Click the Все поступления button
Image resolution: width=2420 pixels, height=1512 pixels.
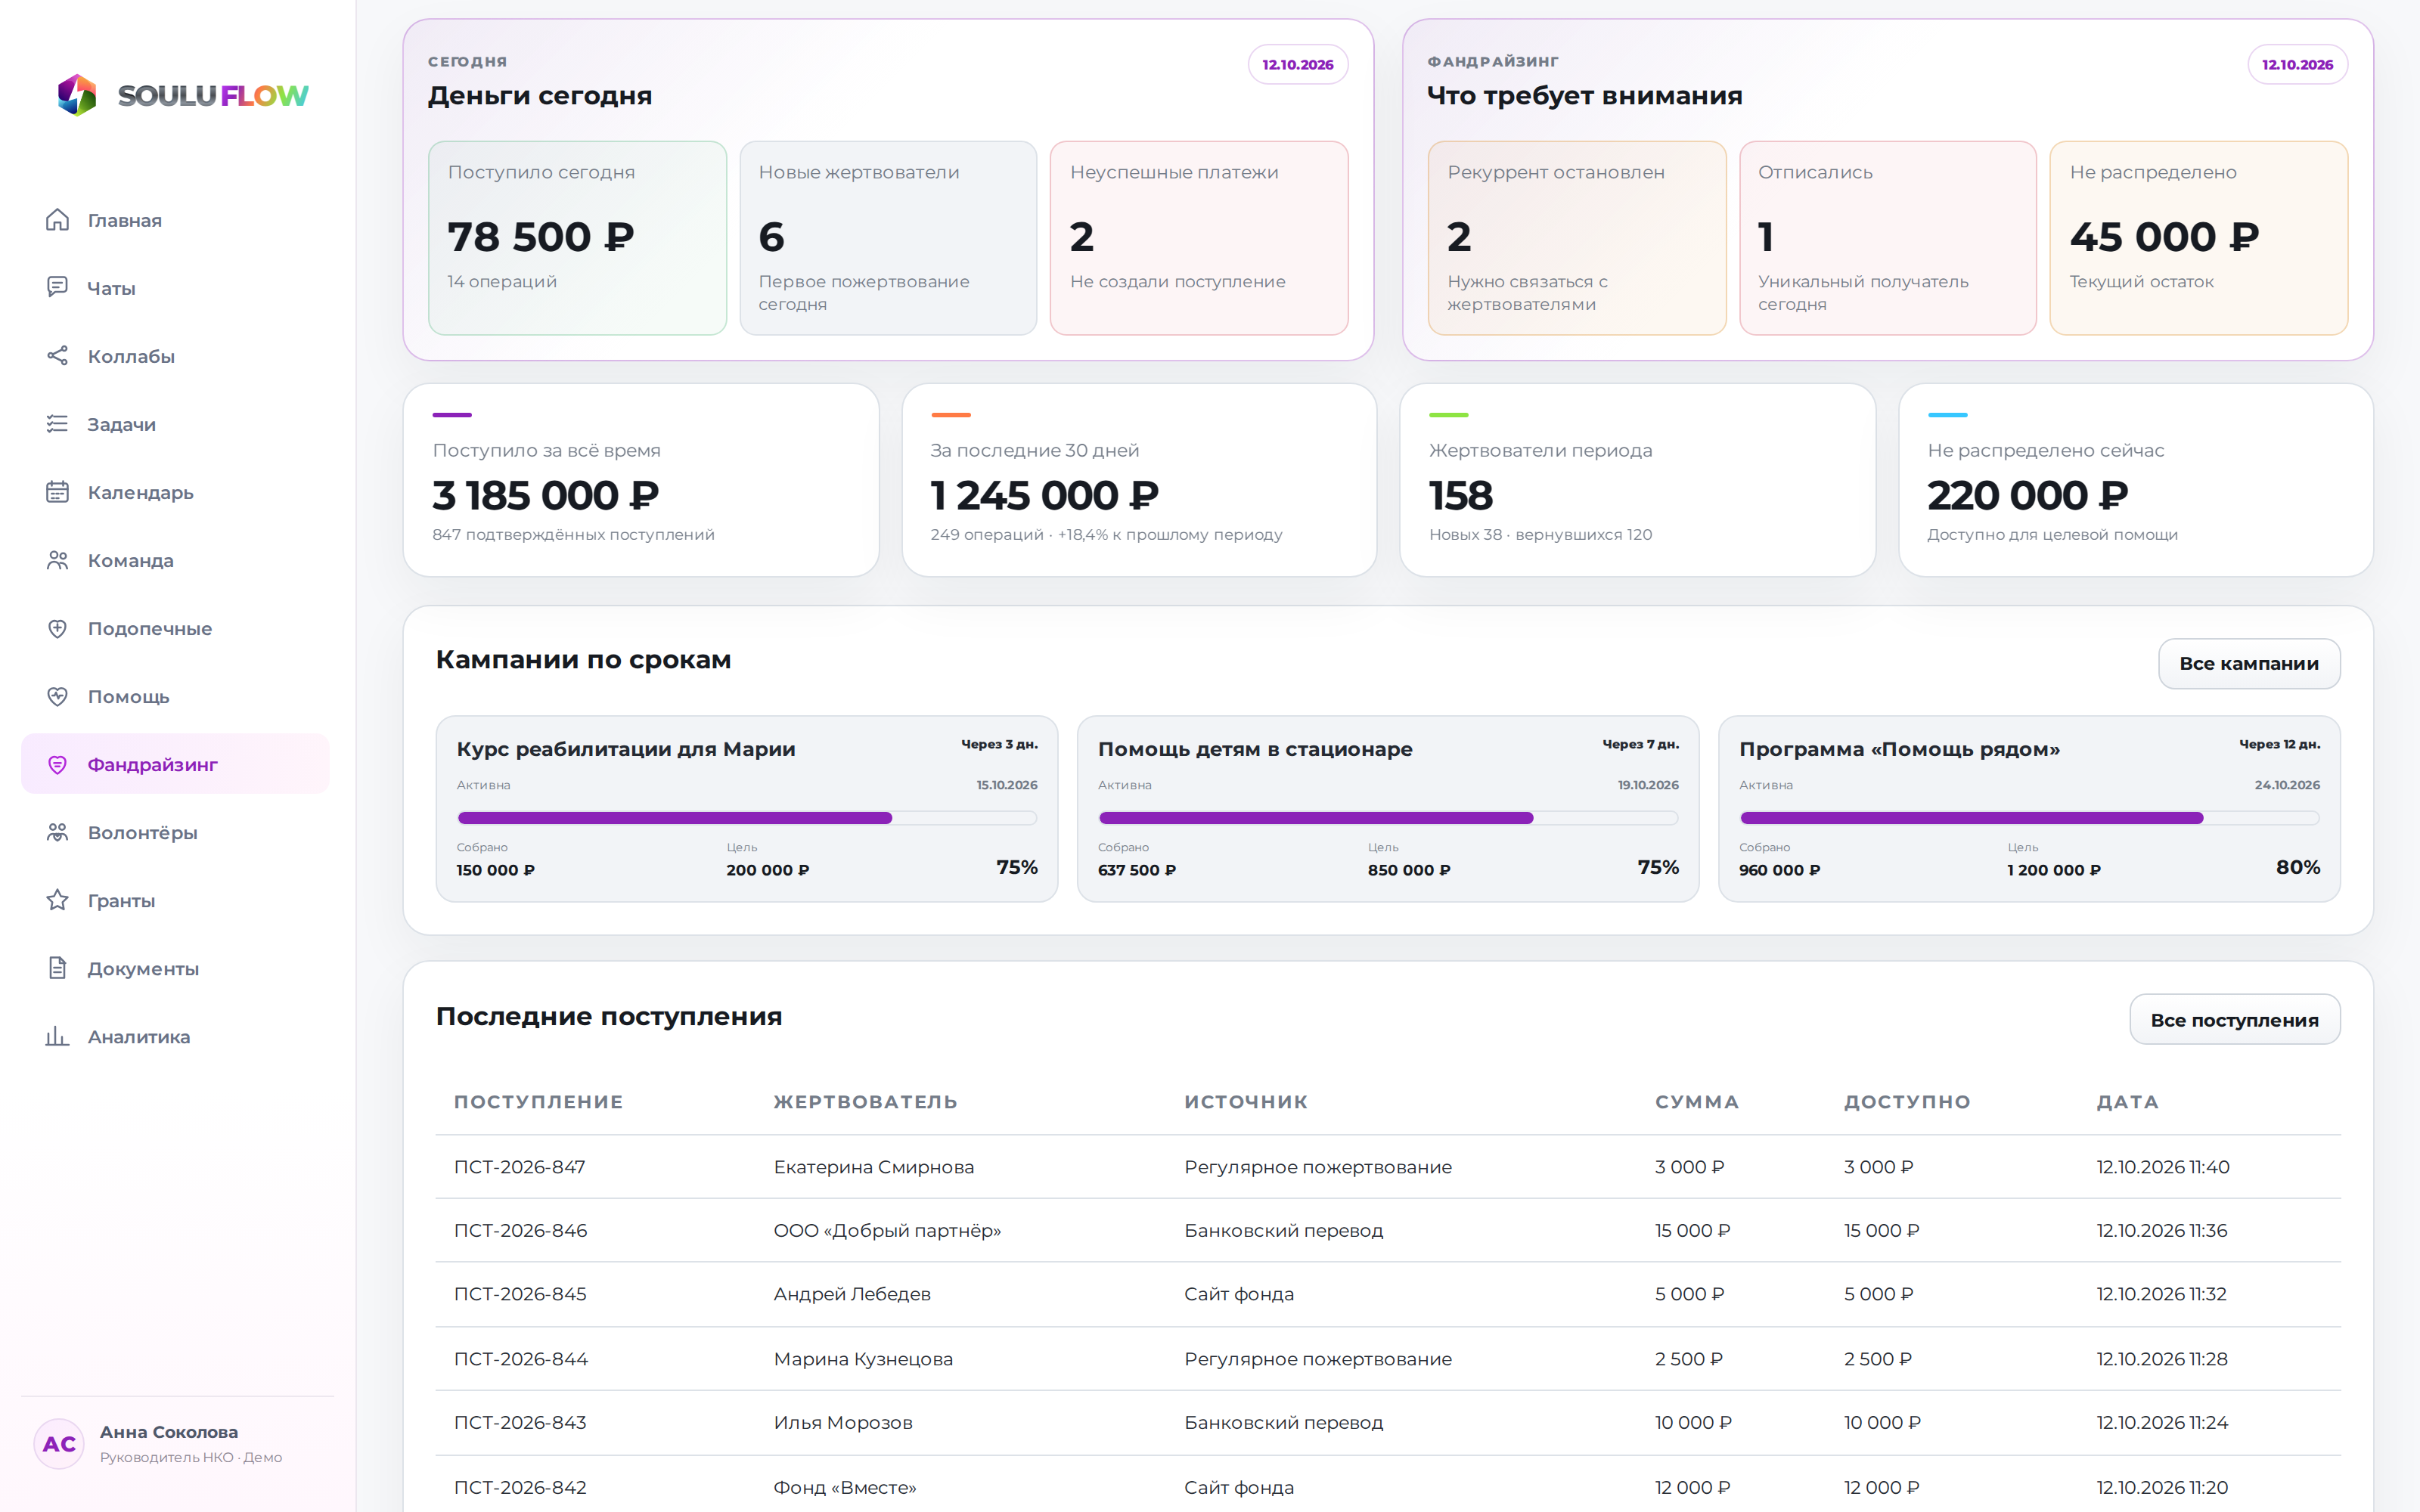2234,1019
